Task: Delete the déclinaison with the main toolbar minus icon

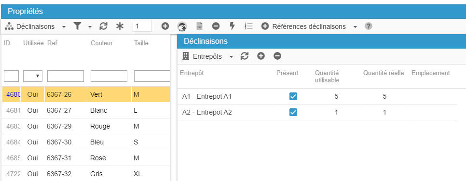Action: click(216, 26)
